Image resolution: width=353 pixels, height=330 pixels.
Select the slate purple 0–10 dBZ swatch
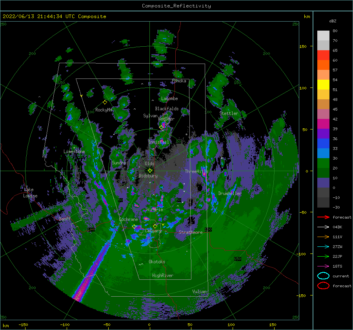pos(323,183)
